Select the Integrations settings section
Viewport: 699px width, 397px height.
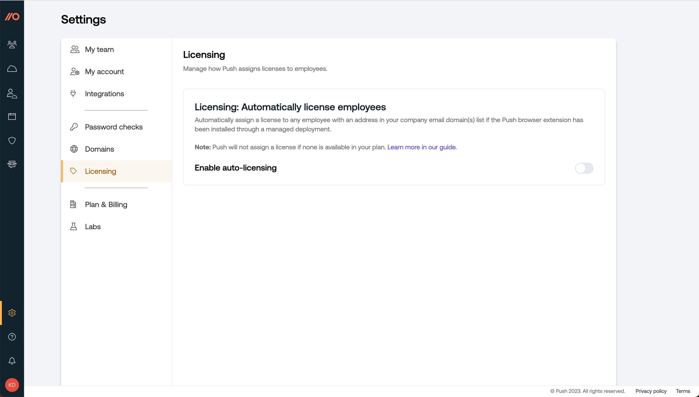[104, 94]
